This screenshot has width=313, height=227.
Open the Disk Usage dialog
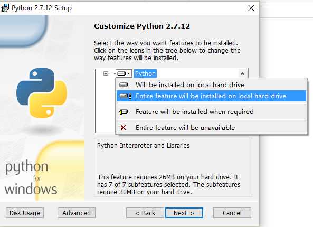pos(25,213)
